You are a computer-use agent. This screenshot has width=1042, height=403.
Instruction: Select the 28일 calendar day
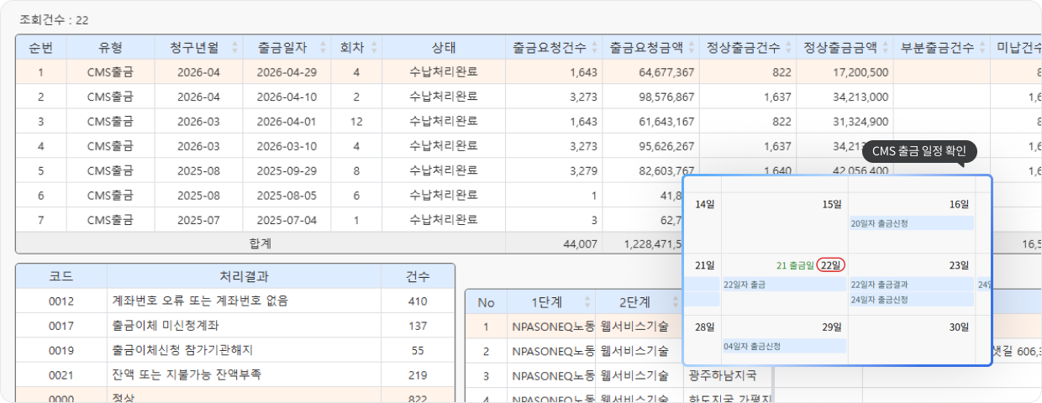704,327
